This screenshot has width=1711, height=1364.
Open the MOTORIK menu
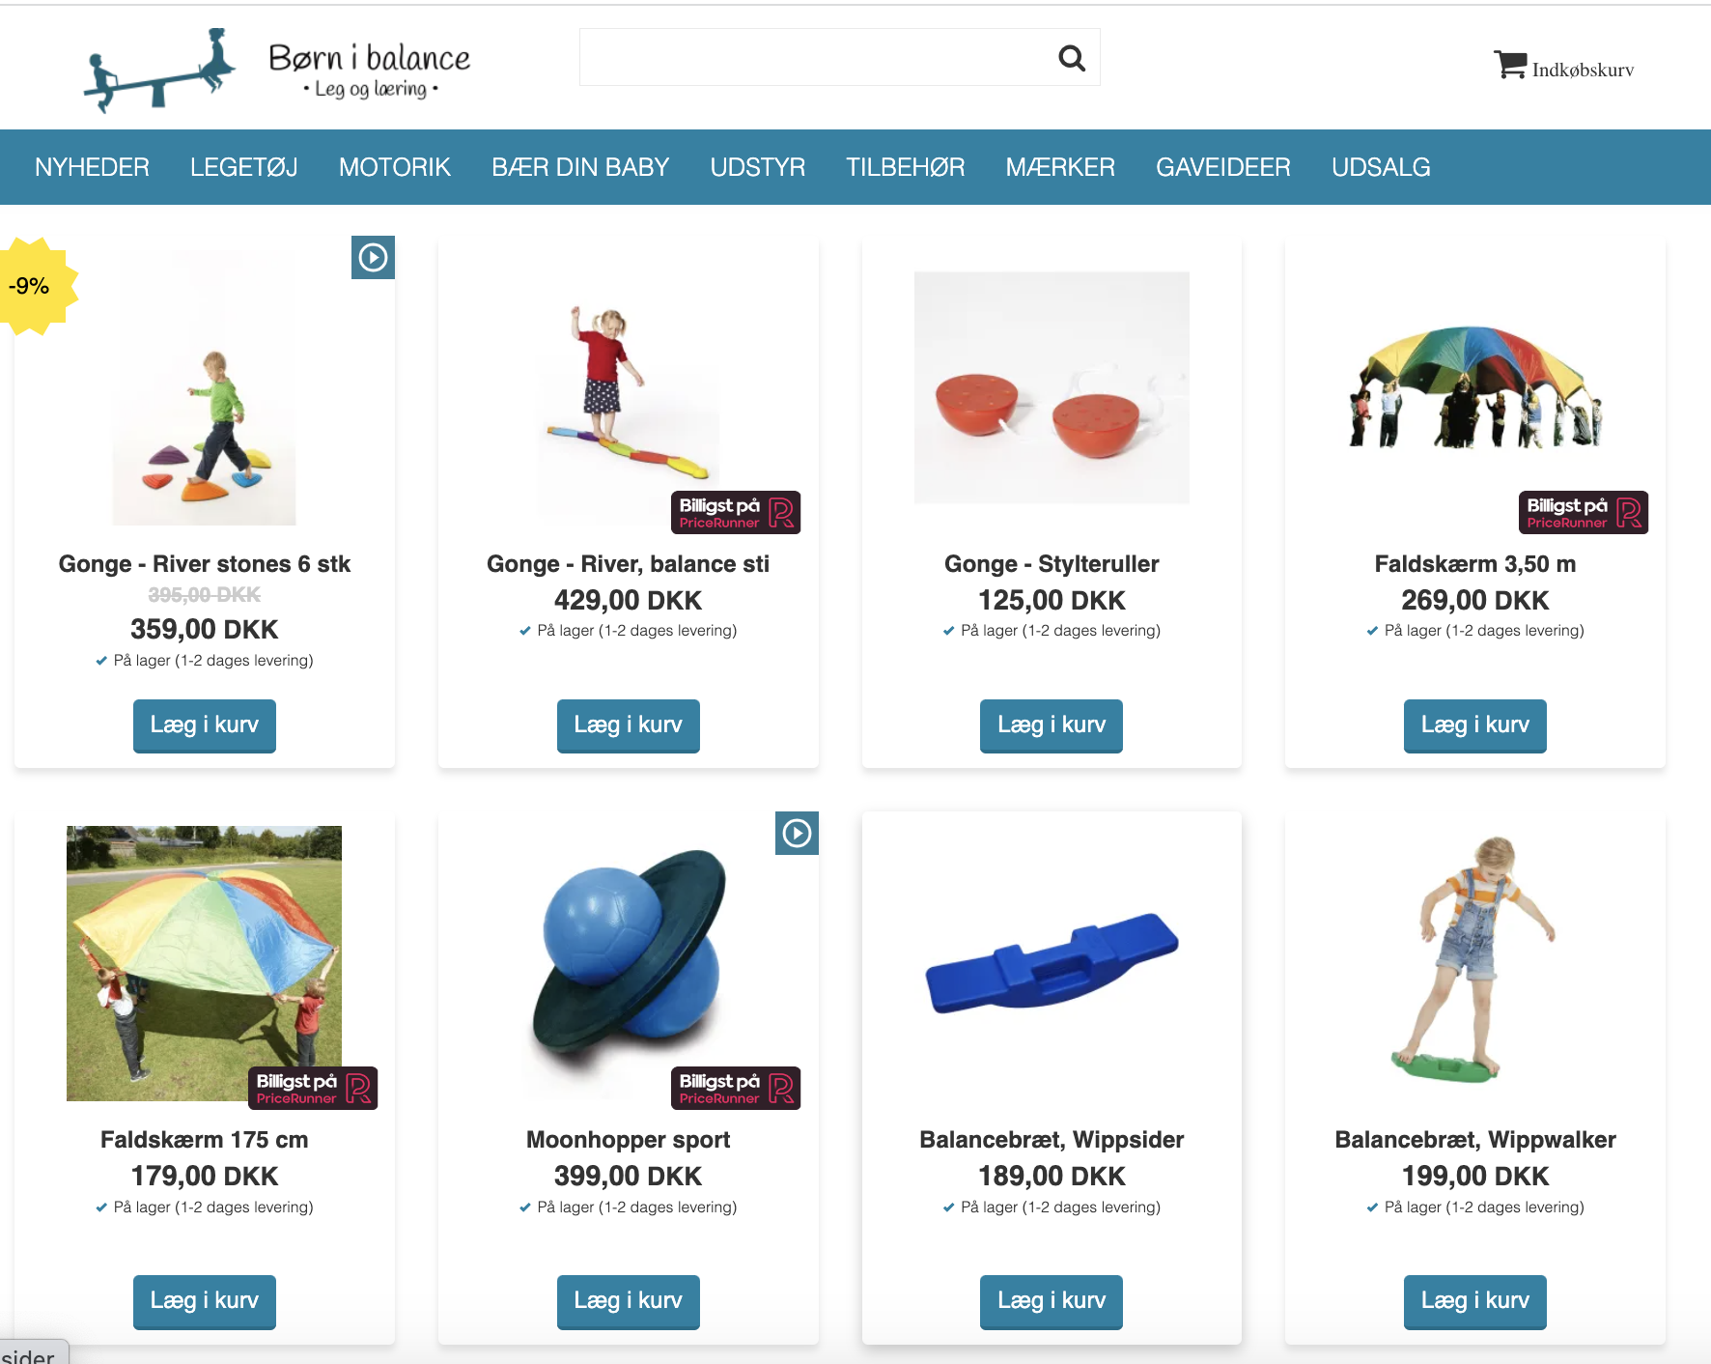click(395, 167)
